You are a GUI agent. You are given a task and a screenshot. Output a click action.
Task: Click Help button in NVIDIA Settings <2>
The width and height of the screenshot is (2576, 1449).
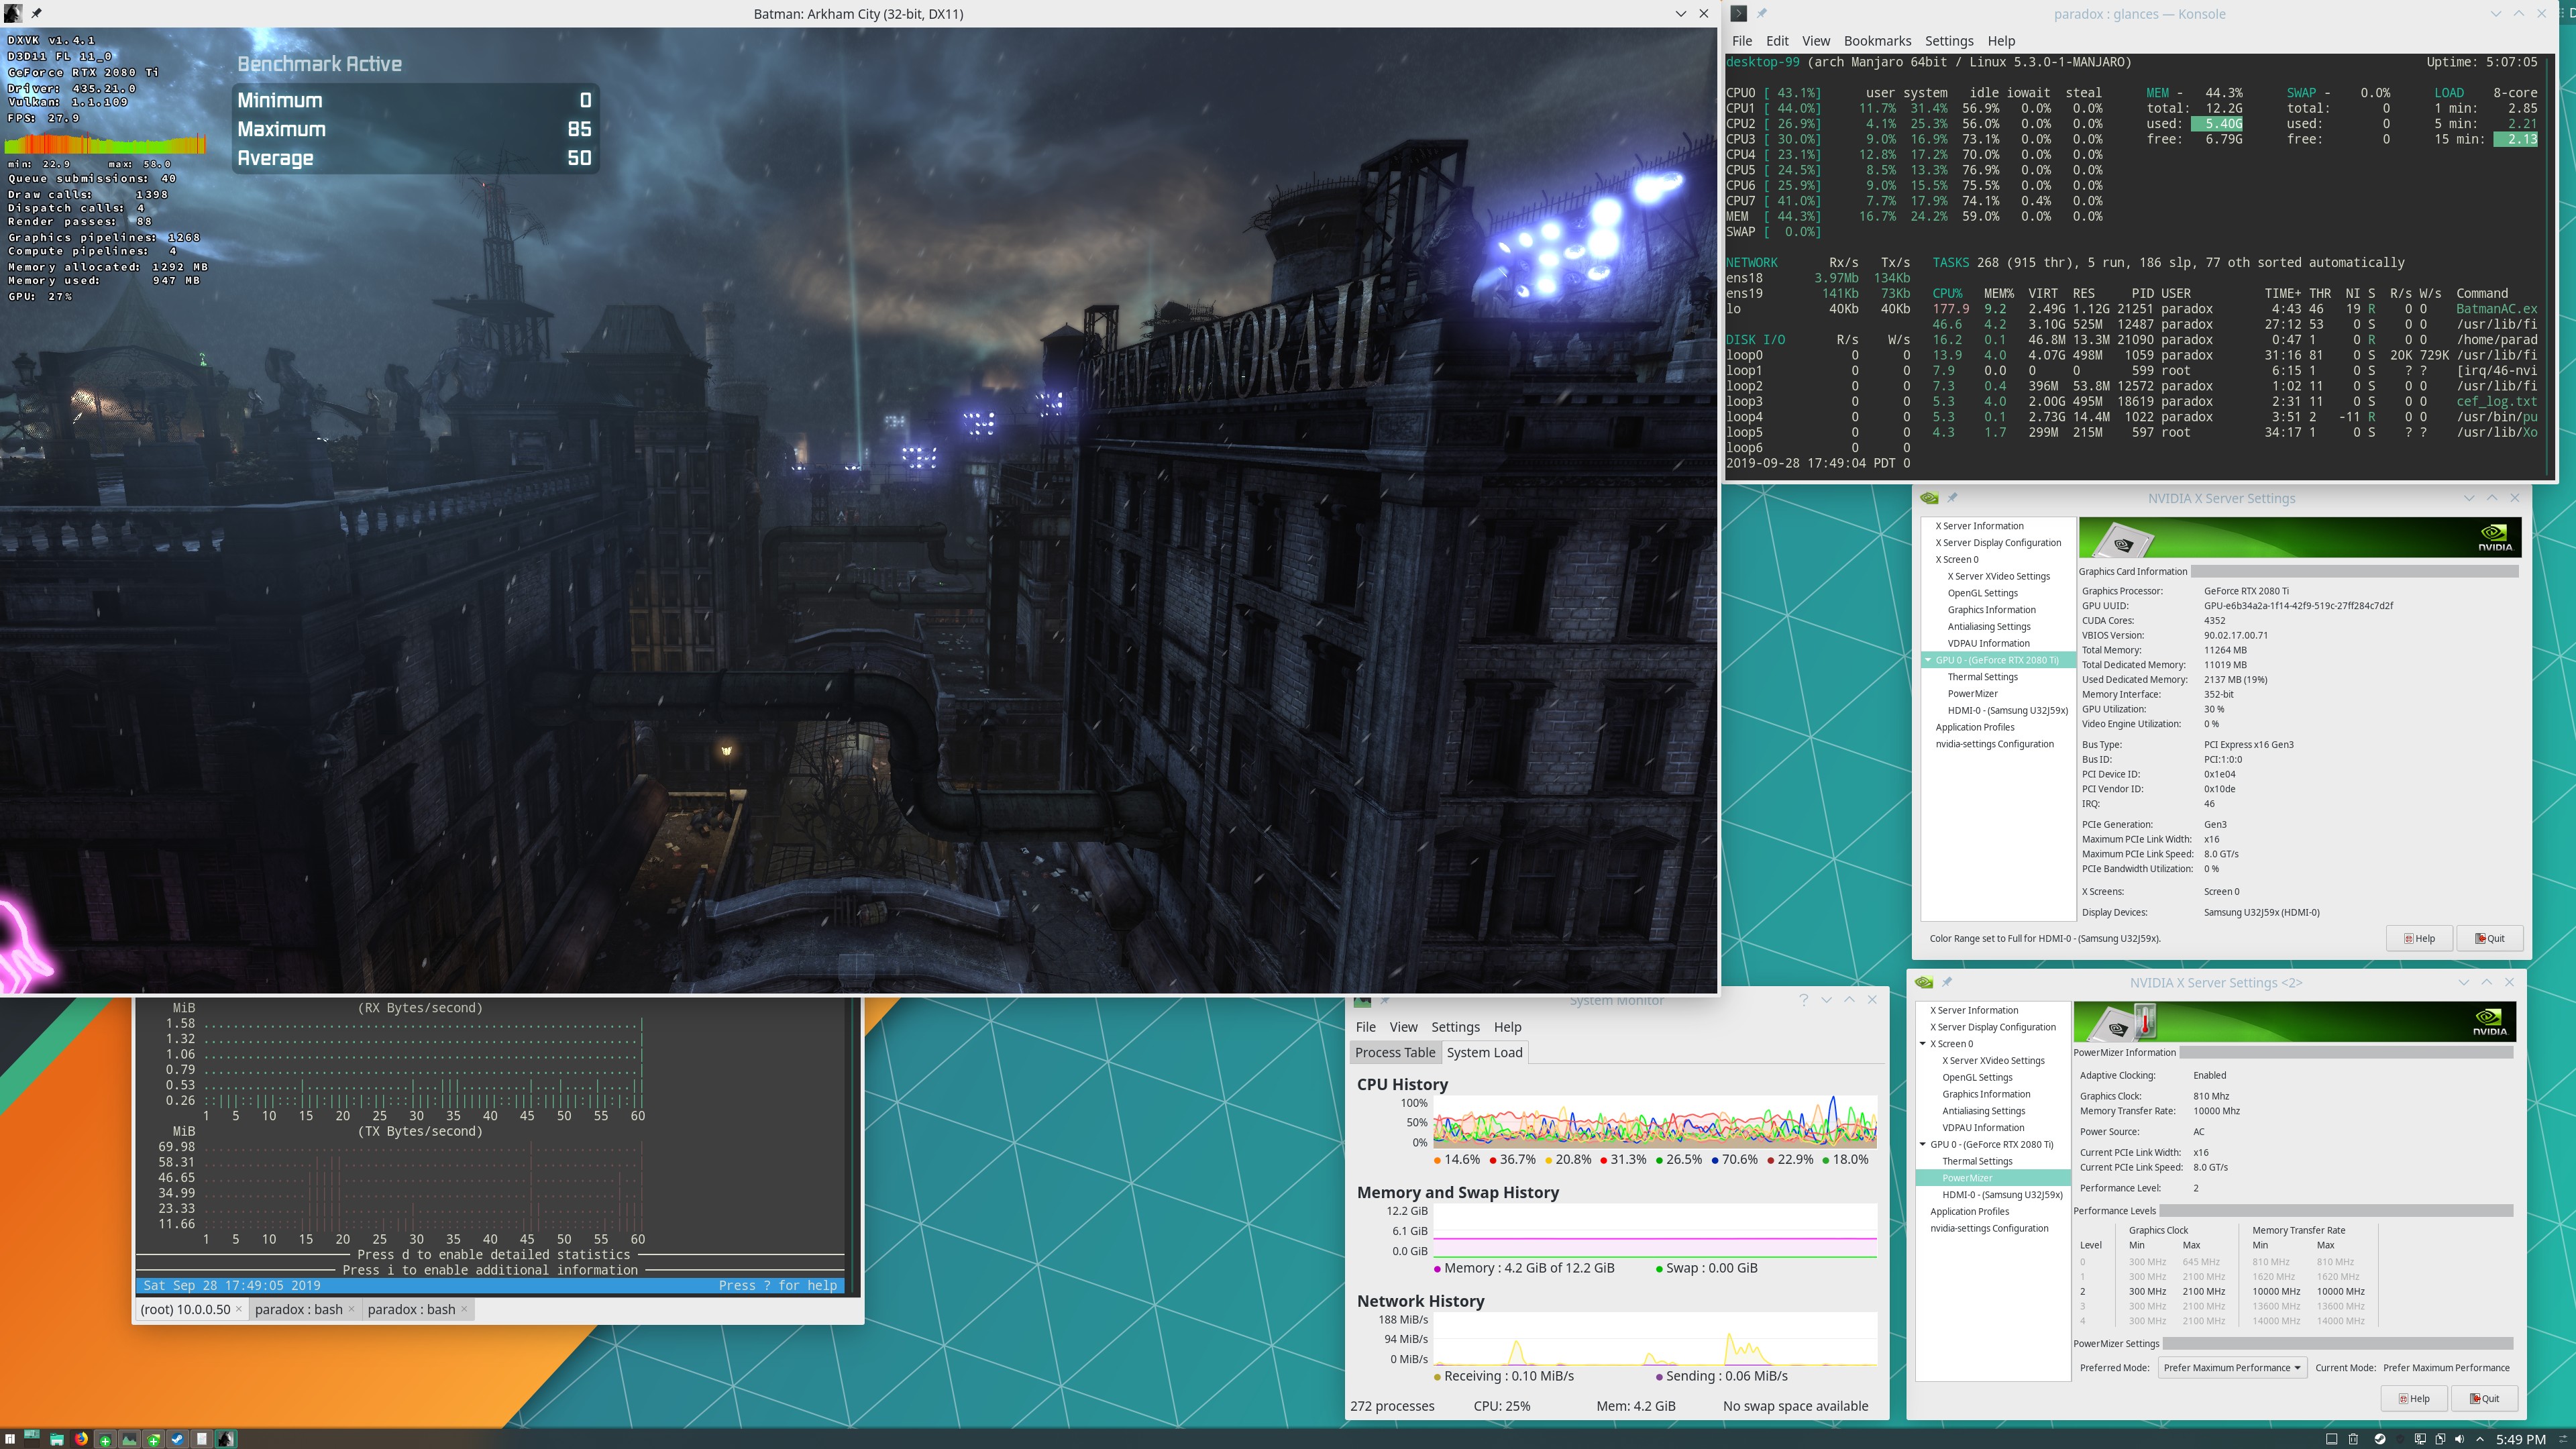pyautogui.click(x=2414, y=1398)
